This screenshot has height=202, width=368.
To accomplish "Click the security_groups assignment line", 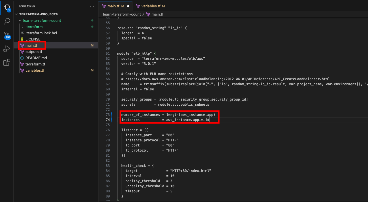I will (x=185, y=99).
